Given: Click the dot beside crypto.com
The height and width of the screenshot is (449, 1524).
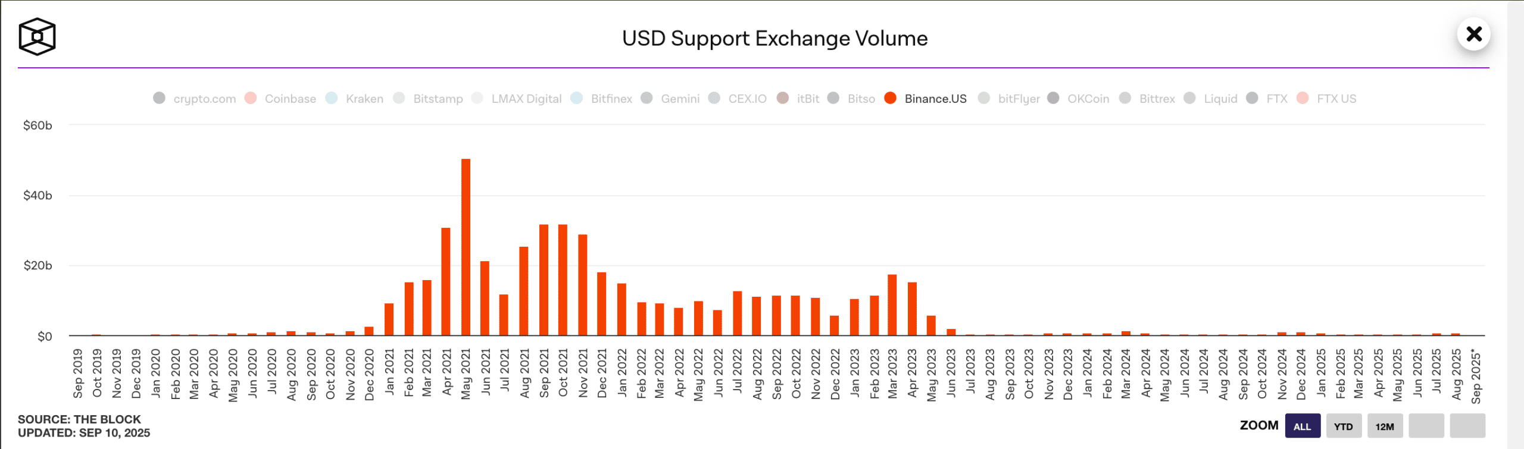Looking at the screenshot, I should 159,98.
